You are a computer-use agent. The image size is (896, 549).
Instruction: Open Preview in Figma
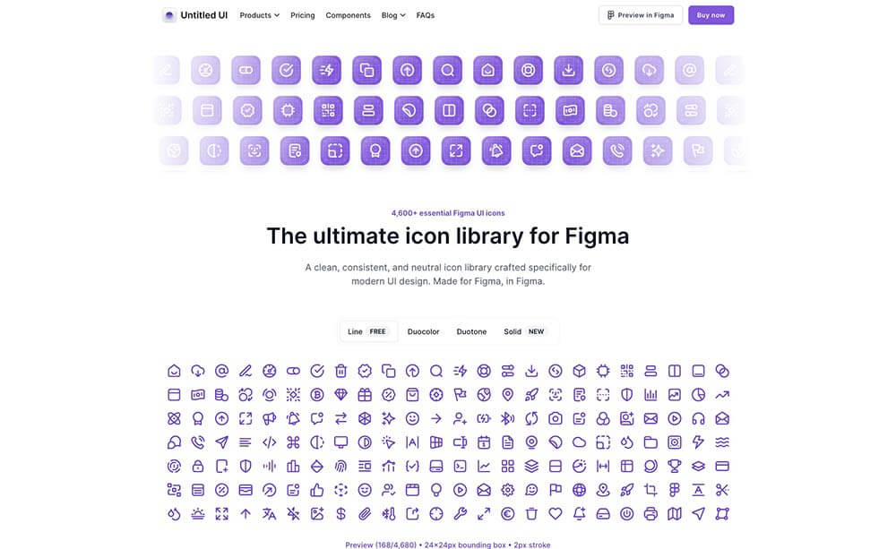pyautogui.click(x=640, y=14)
